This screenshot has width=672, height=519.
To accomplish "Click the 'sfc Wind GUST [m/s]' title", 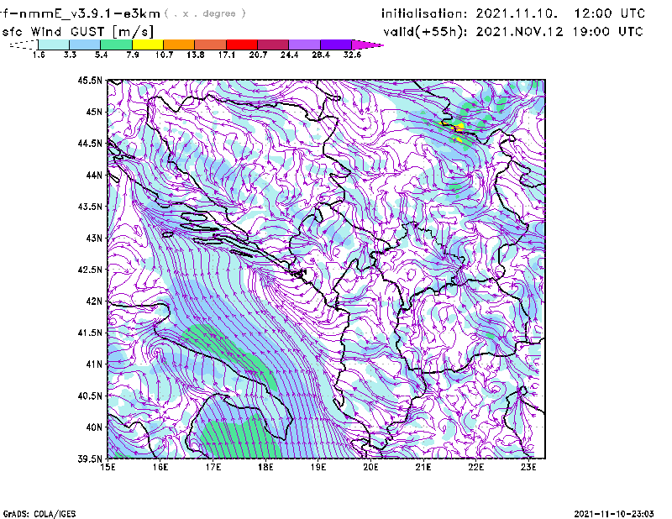I will click(x=77, y=32).
